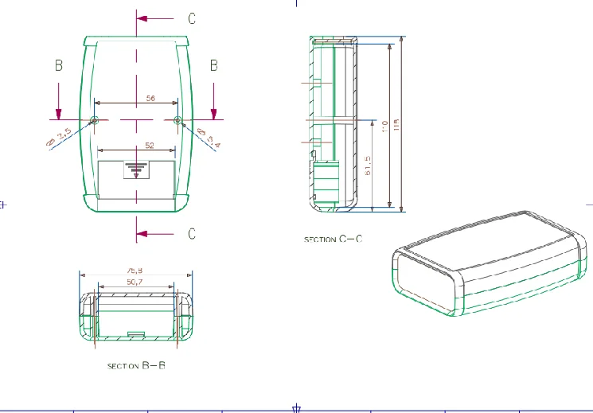Click section letter B above Ø 3,4 callout
This screenshot has height=413, width=593.
[214, 65]
